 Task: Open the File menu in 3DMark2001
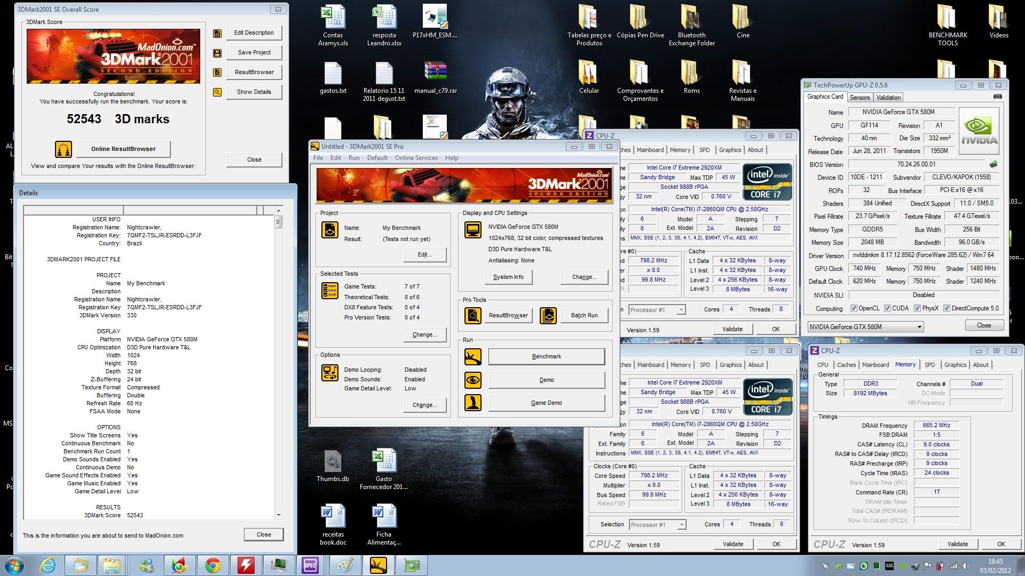tap(318, 158)
